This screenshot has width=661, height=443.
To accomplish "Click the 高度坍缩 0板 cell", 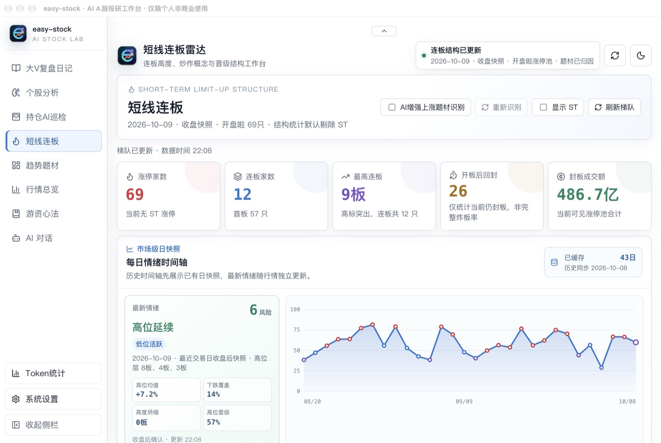I will (x=166, y=418).
